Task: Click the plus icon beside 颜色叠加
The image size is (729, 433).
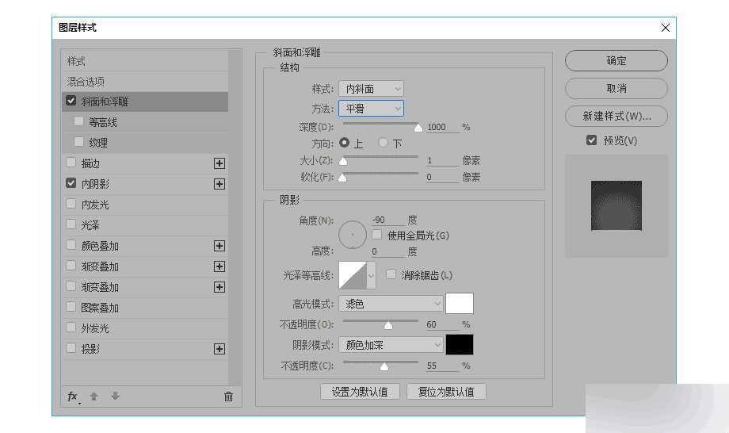Action: [219, 246]
